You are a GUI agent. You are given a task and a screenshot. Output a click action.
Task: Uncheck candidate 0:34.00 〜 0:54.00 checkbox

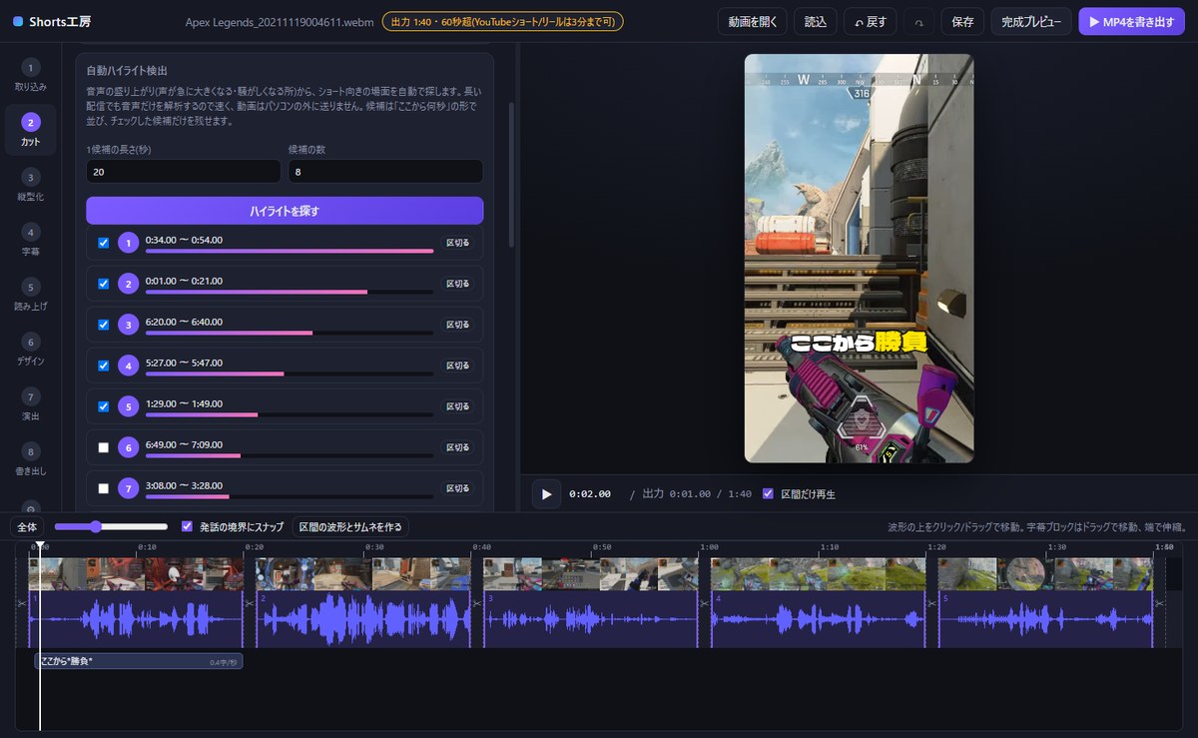coord(104,243)
